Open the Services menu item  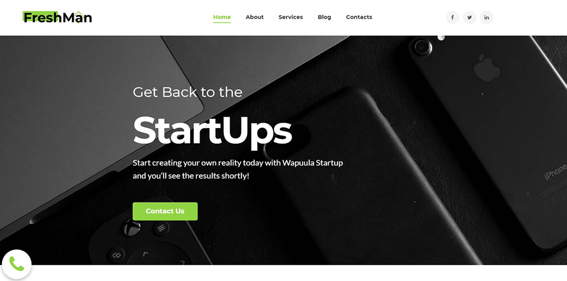click(x=291, y=17)
